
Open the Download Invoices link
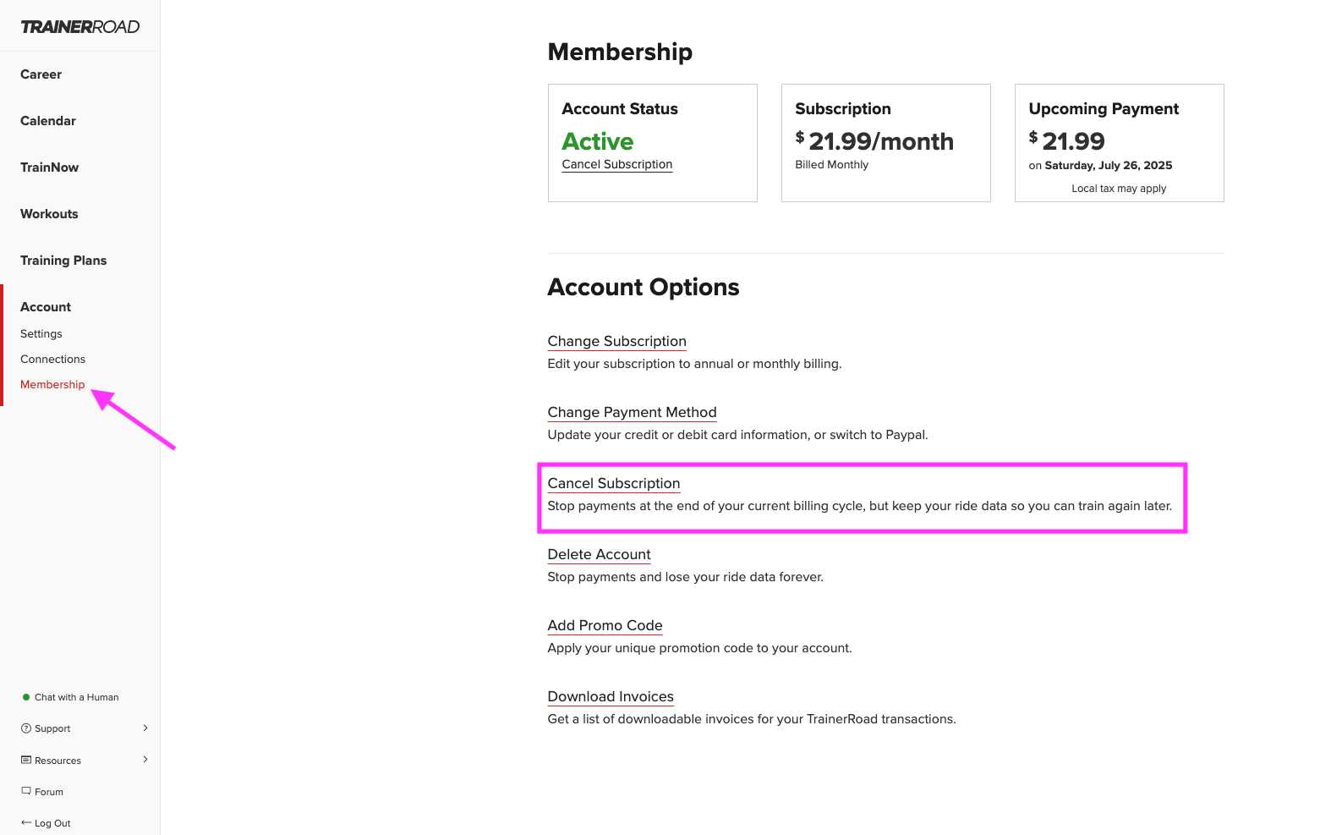611,696
